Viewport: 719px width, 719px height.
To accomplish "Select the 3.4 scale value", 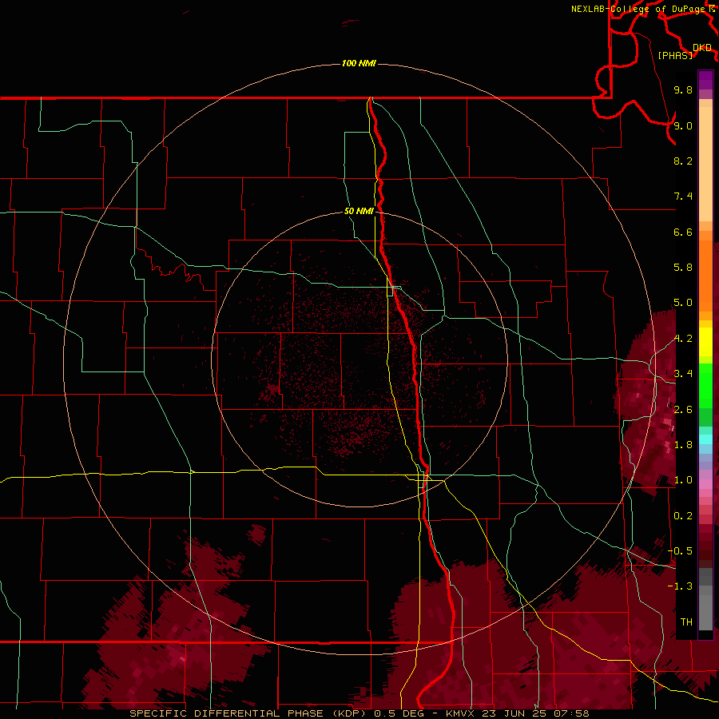I will pyautogui.click(x=683, y=374).
